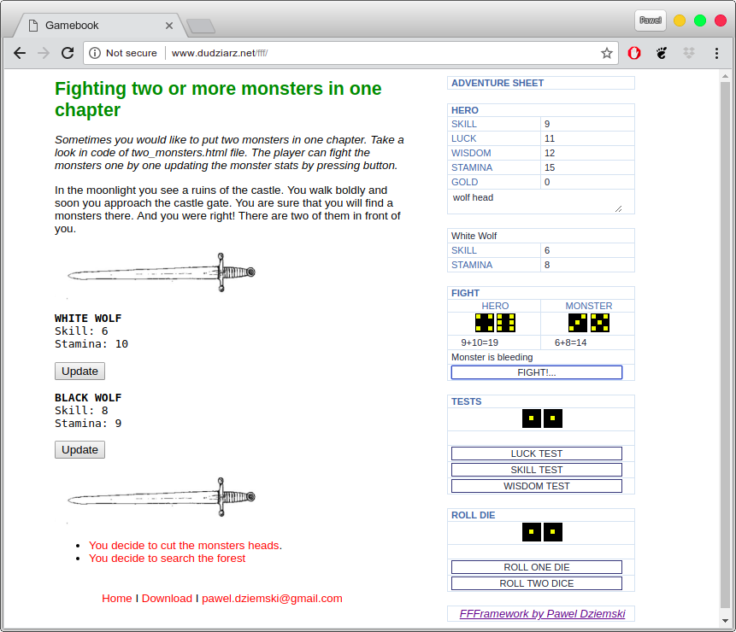736x632 pixels.
Task: Click the LUCK TEST button
Action: [537, 454]
